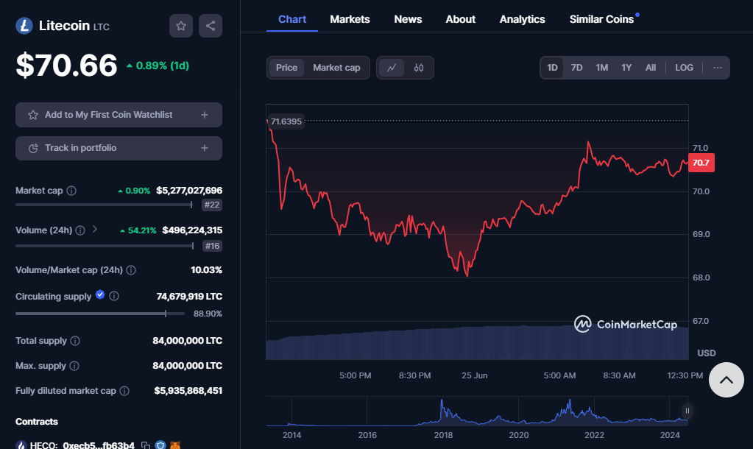Click the Market cap rank progress bar
This screenshot has height=449, width=753.
coord(104,205)
